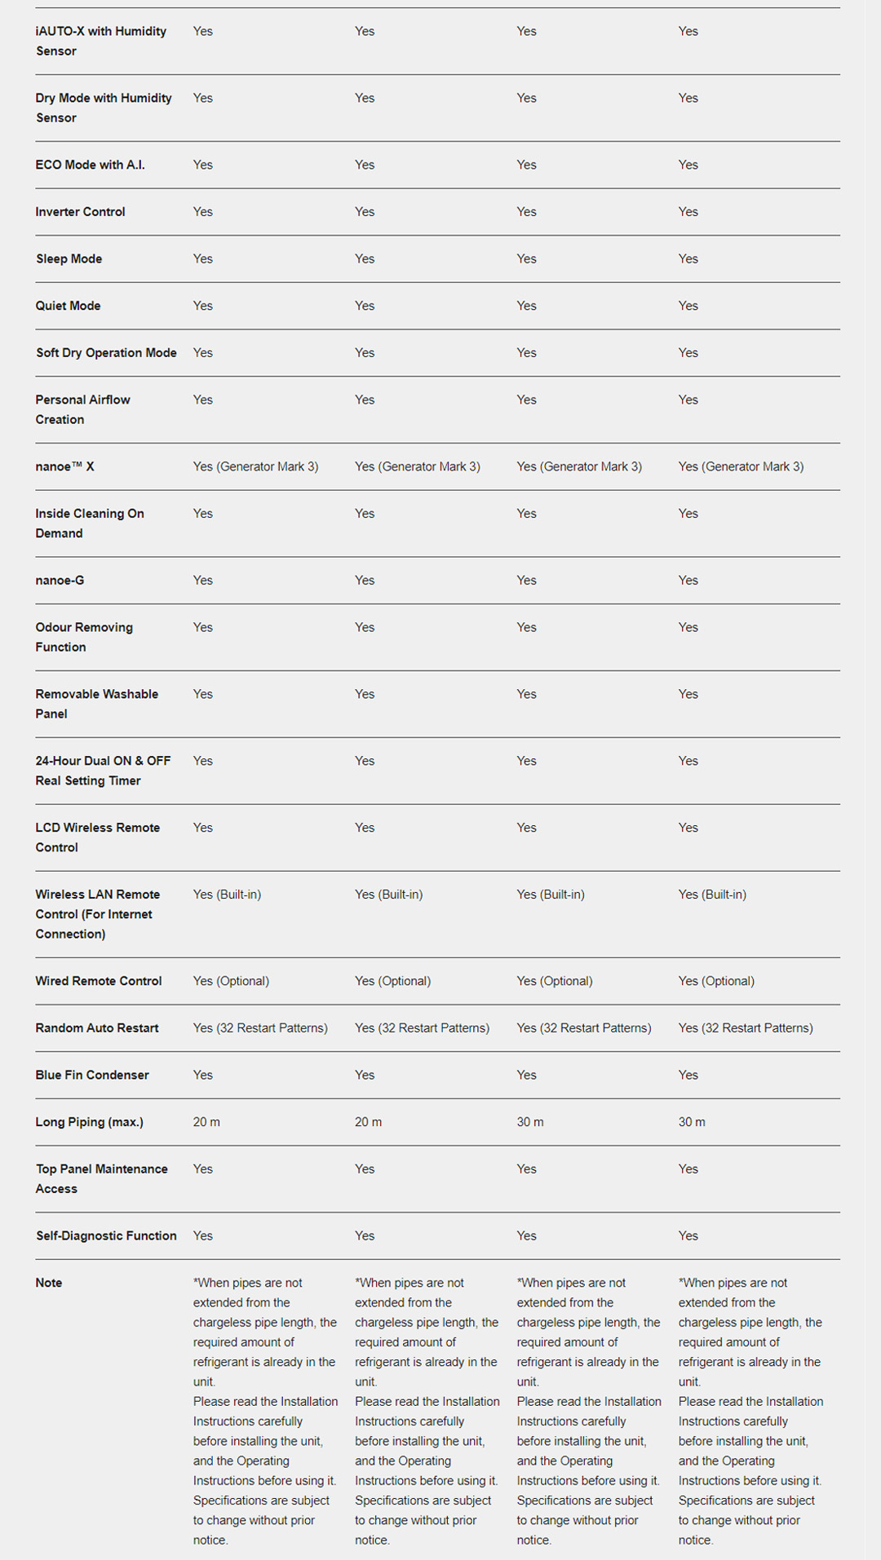Screen dimensions: 881x1560
Task: Select the 'Inside Cleaning On Demand' label
Action: 89,524
